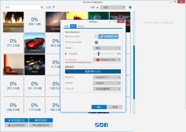186x132 pixels.
Task: Click the 确认 confirm button
Action: [x=99, y=107]
